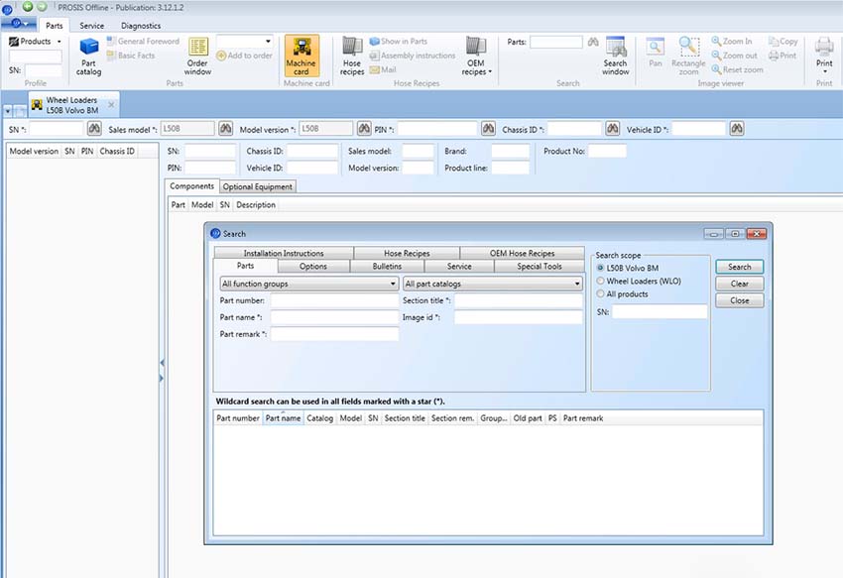Screen dimensions: 843x578
Task: Open the OEM Hose Recipes tab in Search
Action: coord(522,253)
